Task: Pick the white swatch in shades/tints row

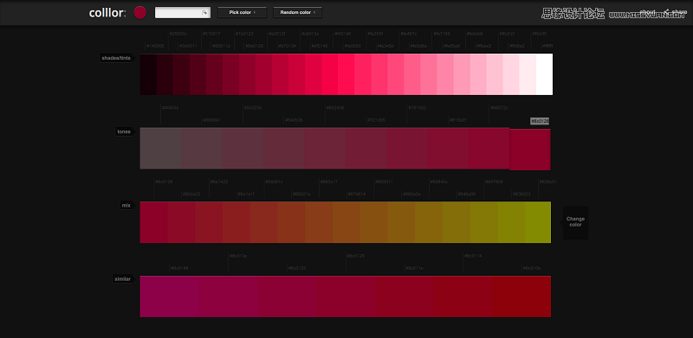Action: [x=544, y=74]
